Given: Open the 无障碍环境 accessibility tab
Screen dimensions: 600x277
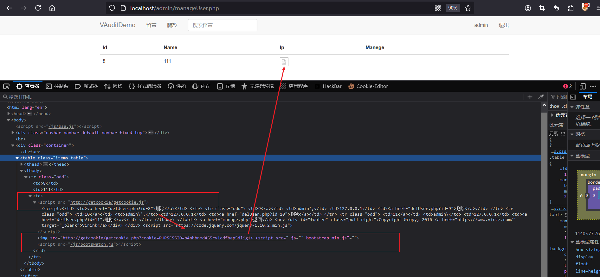Looking at the screenshot, I should click(257, 86).
